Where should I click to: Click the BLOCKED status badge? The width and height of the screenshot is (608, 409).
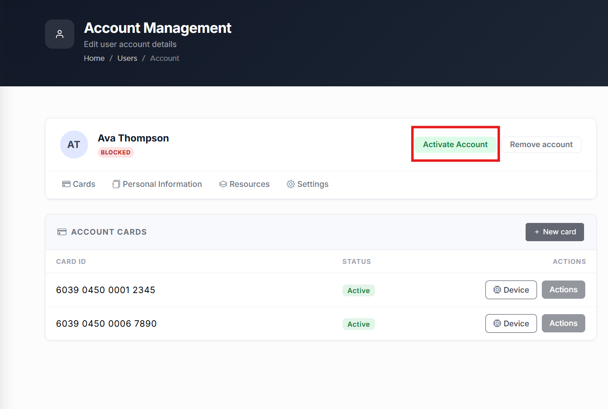116,152
